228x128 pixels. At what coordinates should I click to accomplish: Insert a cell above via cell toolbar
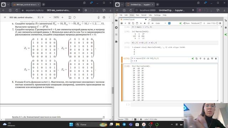click(208, 58)
